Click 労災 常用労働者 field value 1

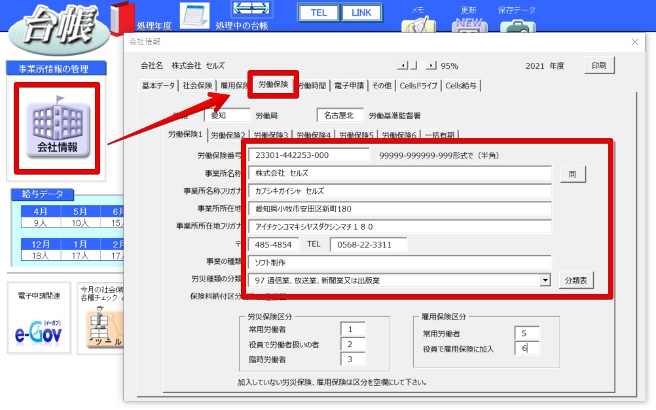tap(353, 329)
